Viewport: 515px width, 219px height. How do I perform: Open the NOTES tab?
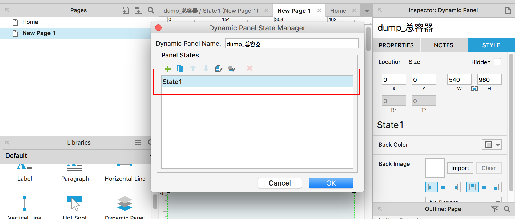[444, 45]
